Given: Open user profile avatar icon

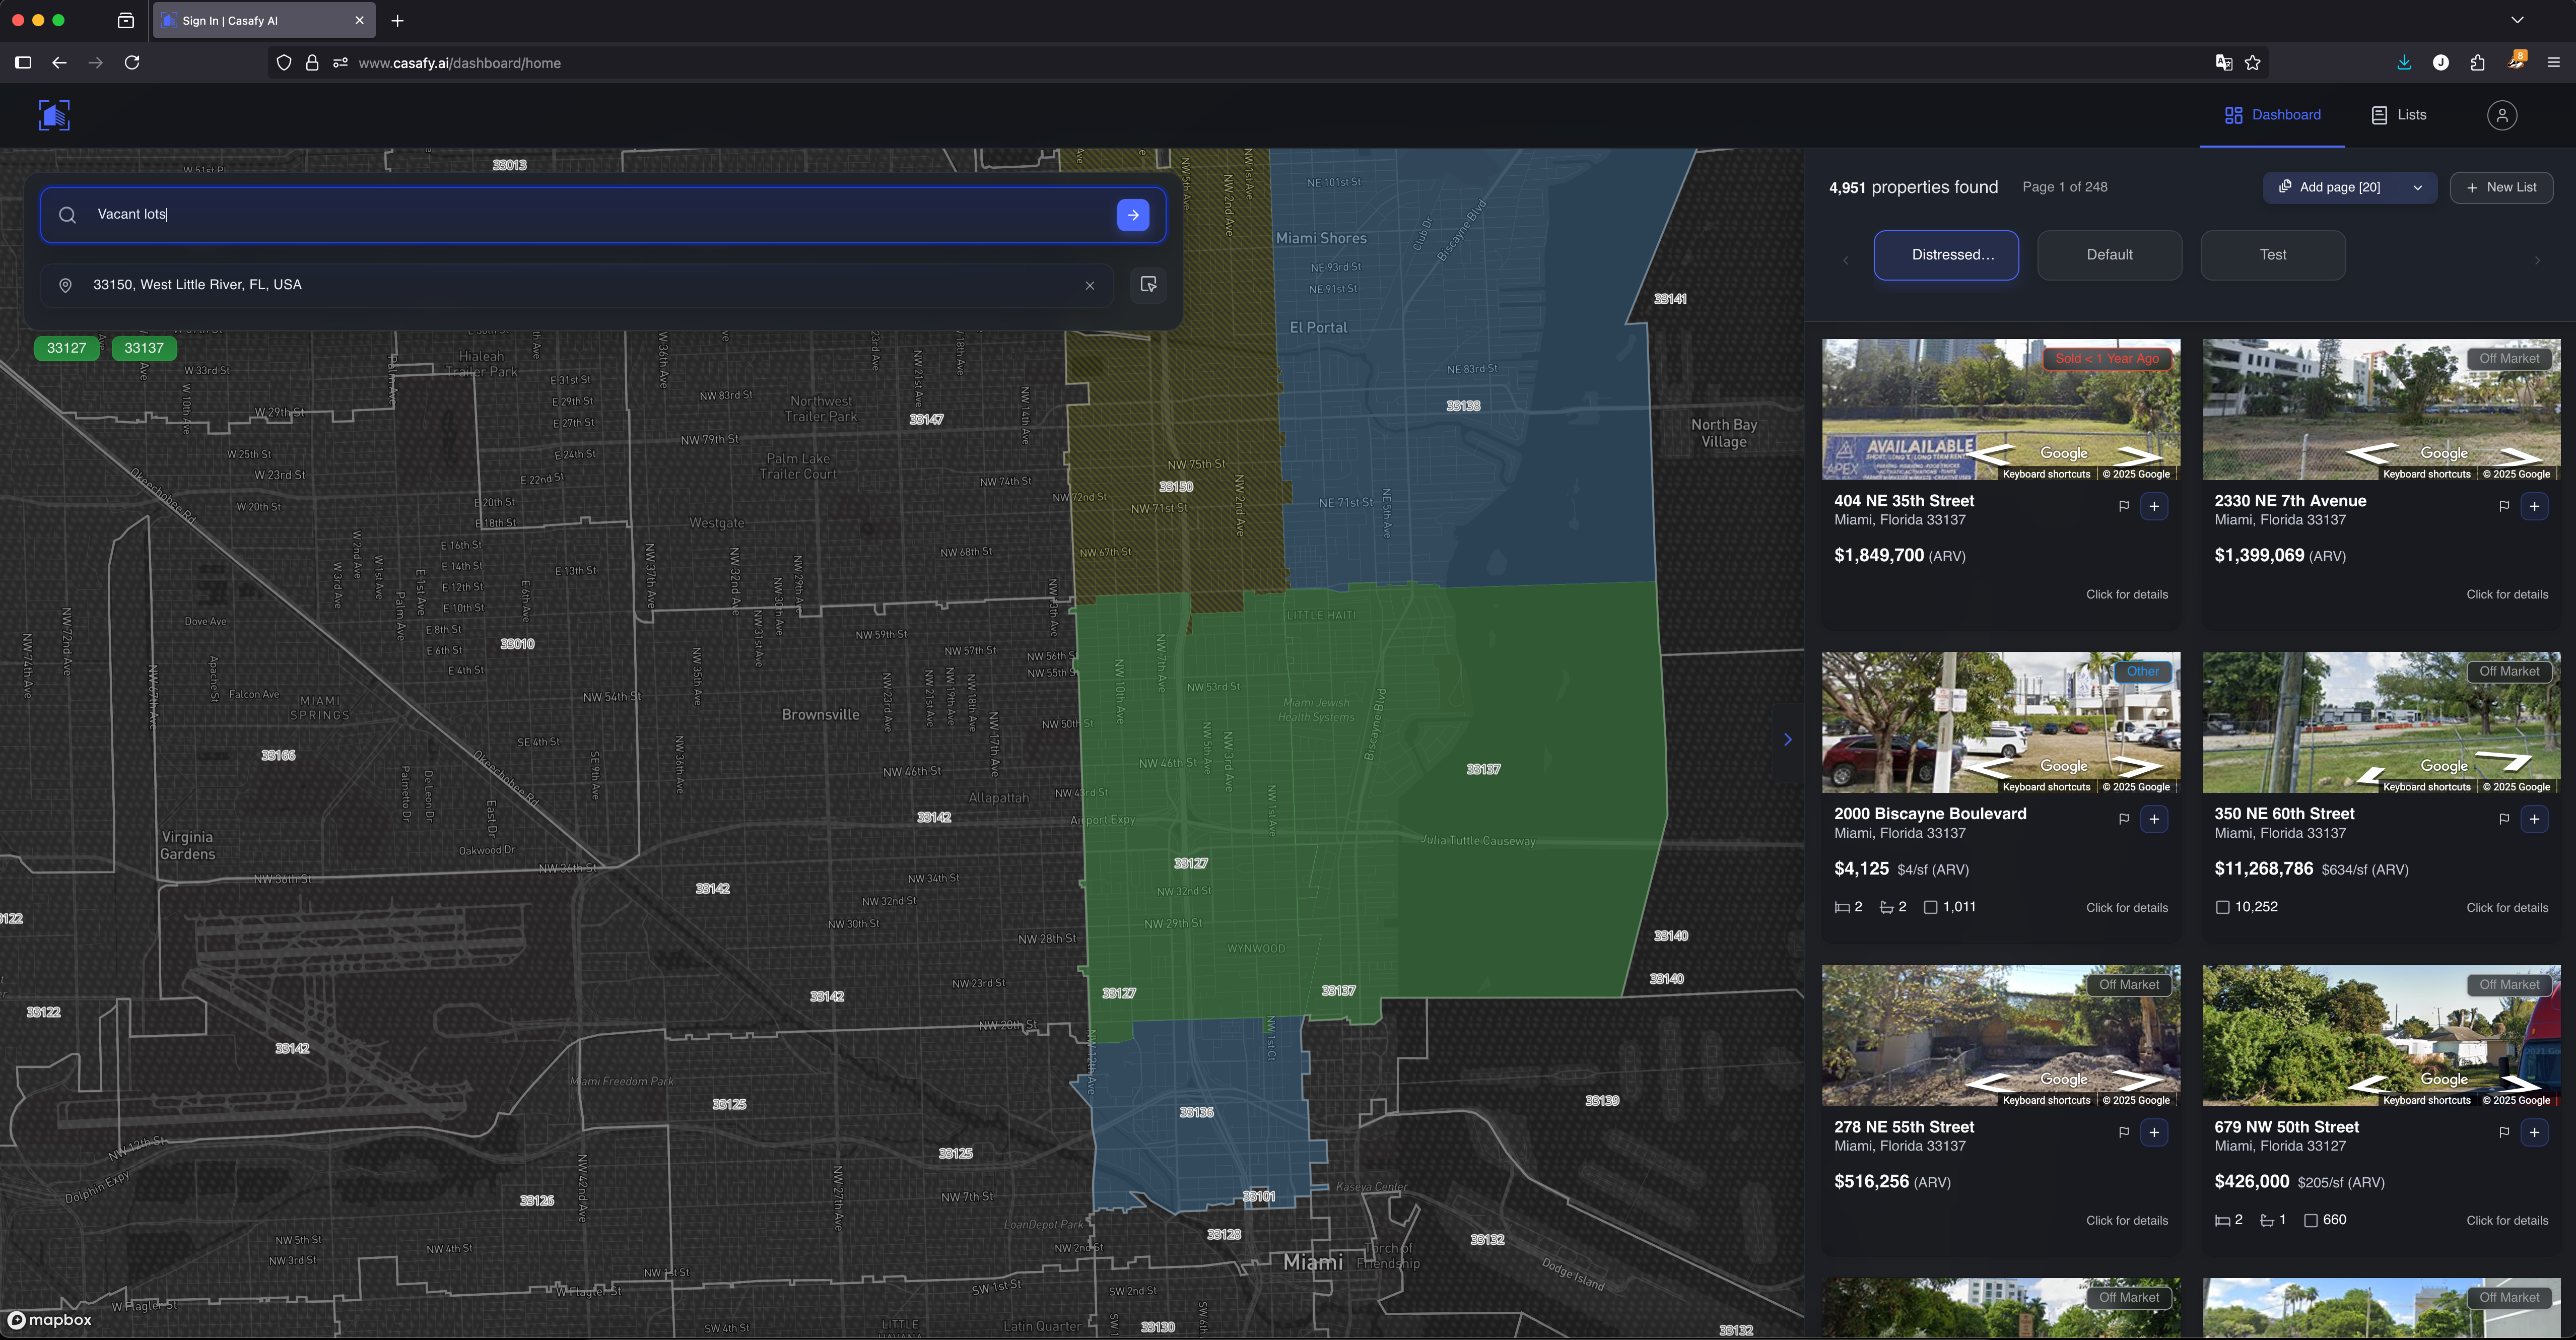Looking at the screenshot, I should tap(2501, 116).
